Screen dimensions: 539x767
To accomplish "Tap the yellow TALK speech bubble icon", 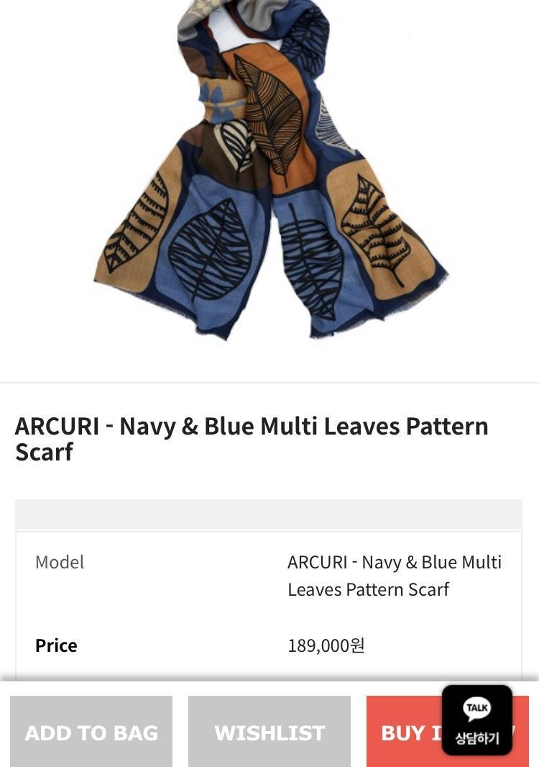I will pos(477,709).
